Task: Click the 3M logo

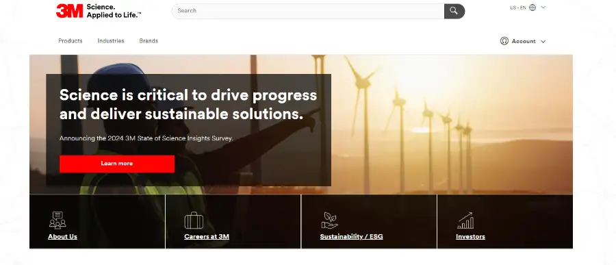Action: click(70, 11)
